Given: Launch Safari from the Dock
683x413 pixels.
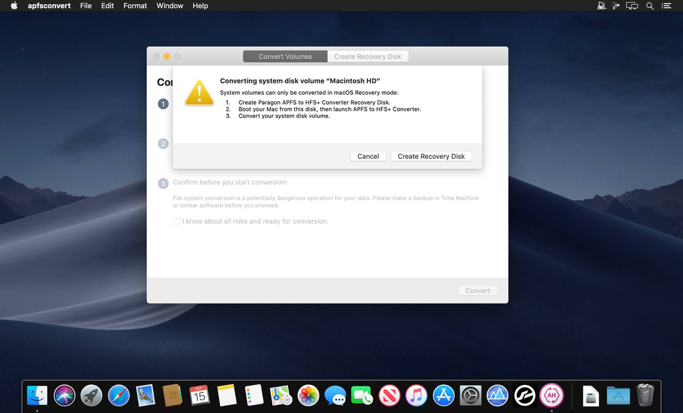Looking at the screenshot, I should 118,396.
